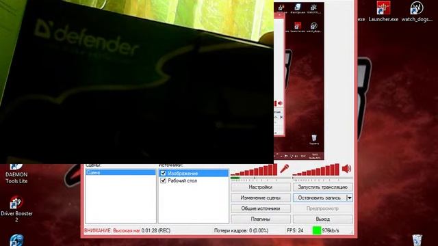Open the watch_dogs desktop shortcut

[x=417, y=12]
